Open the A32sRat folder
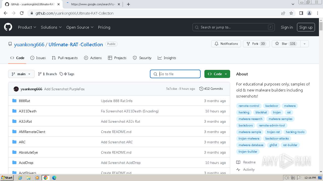This screenshot has width=323, height=181. (x=25, y=121)
